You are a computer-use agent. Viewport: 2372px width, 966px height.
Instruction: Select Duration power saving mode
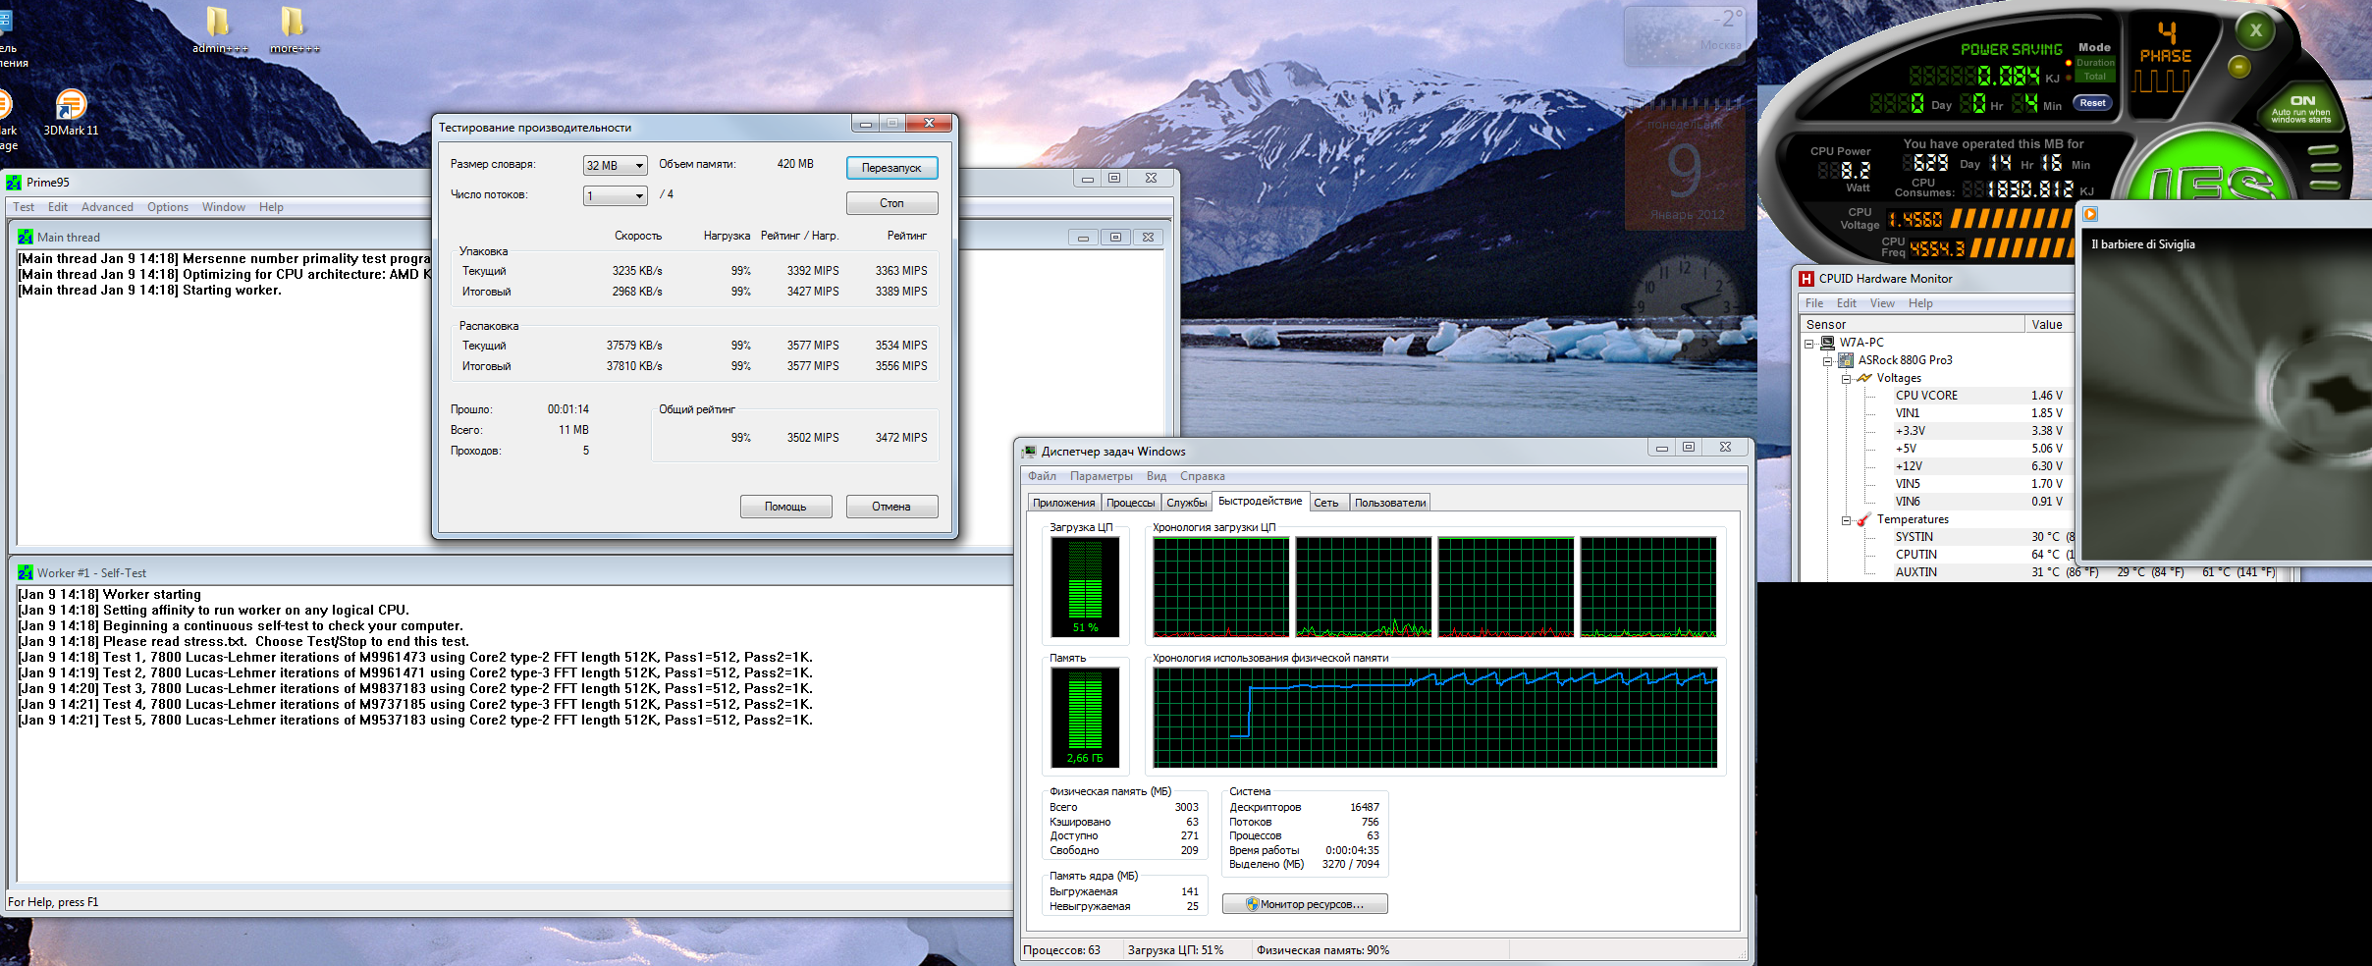pos(2094,63)
